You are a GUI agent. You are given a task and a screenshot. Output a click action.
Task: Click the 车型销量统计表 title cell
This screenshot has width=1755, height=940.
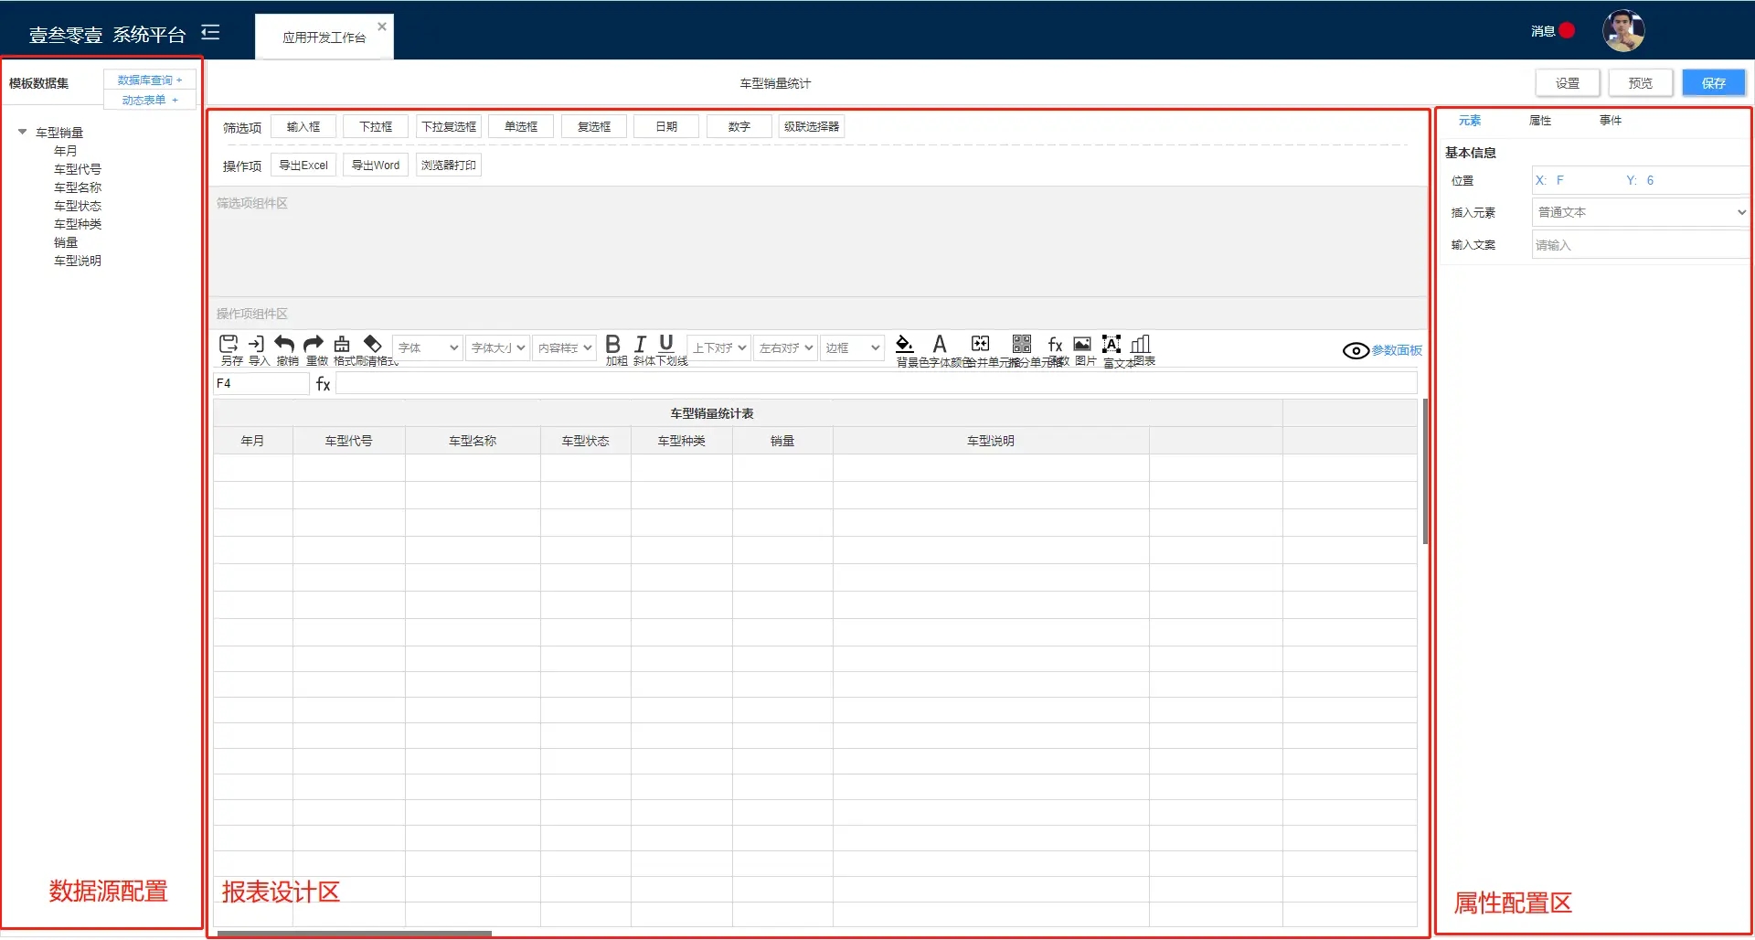711,413
